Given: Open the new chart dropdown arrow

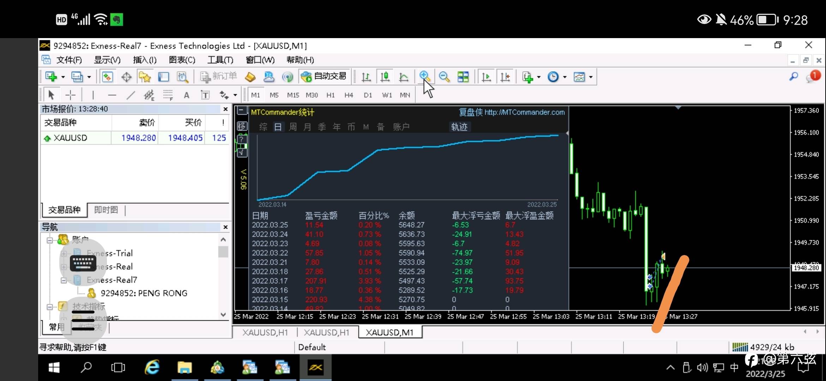Looking at the screenshot, I should 63,77.
